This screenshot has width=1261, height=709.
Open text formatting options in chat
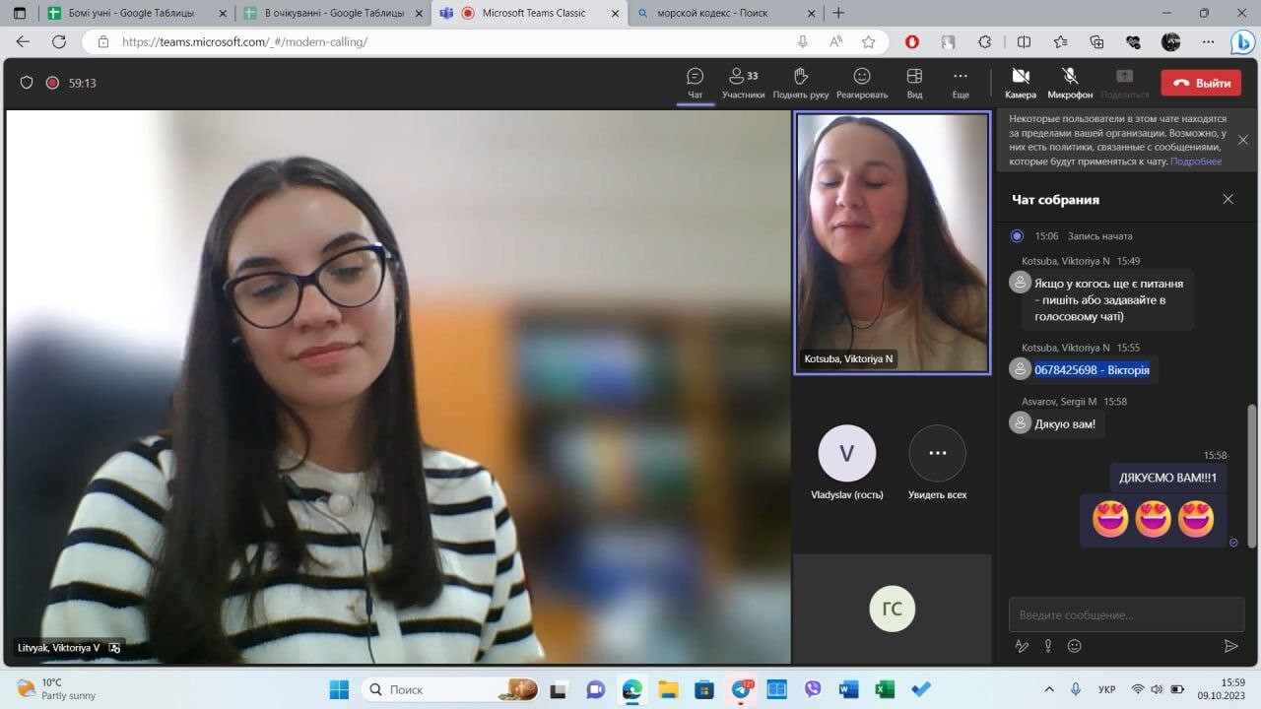coord(1022,646)
